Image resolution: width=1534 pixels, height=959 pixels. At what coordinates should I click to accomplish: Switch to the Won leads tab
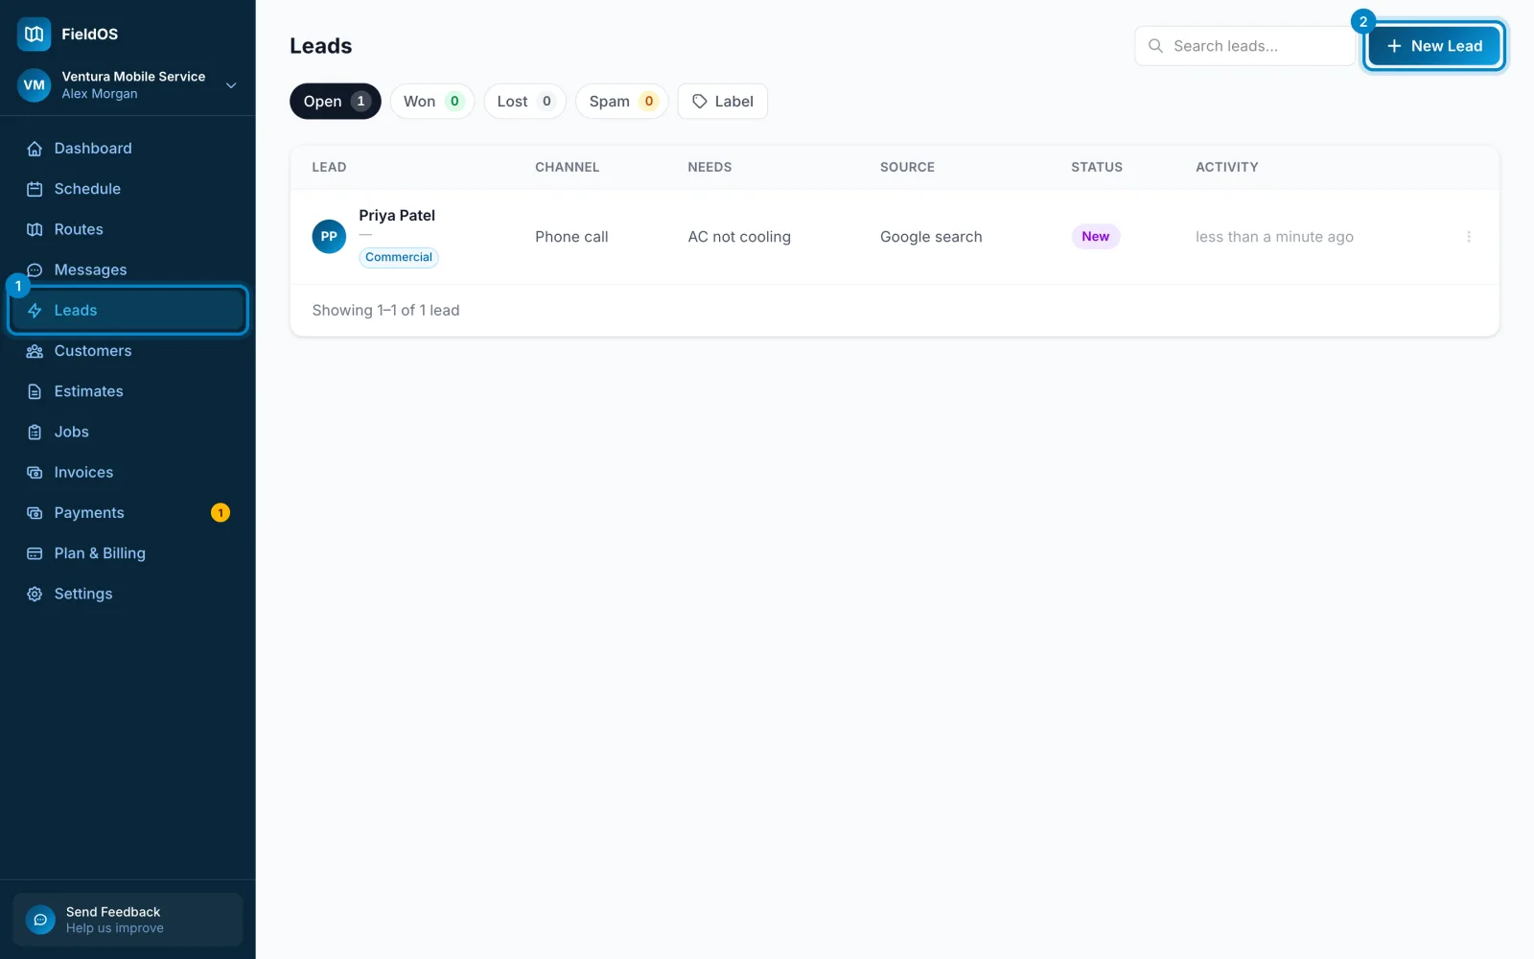click(432, 102)
